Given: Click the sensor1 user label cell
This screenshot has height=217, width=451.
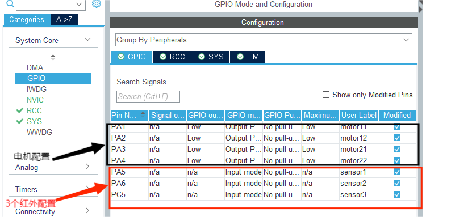Looking at the screenshot, I should coord(359,172).
